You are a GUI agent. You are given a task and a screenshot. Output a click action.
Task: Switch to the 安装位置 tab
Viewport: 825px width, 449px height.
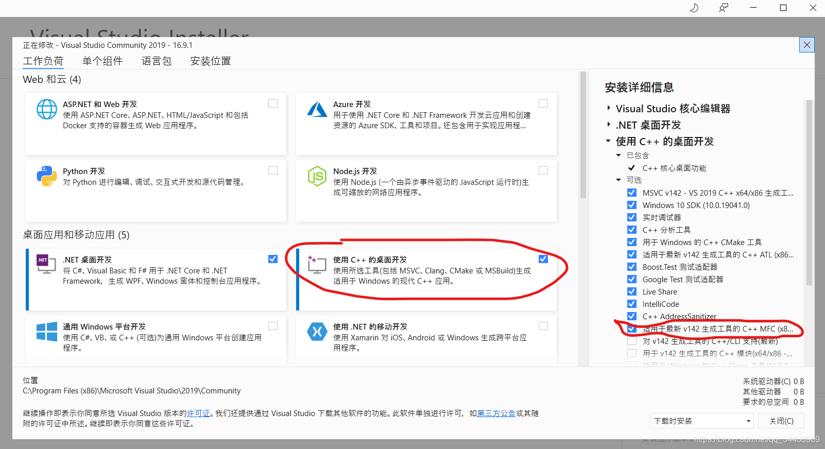(211, 61)
